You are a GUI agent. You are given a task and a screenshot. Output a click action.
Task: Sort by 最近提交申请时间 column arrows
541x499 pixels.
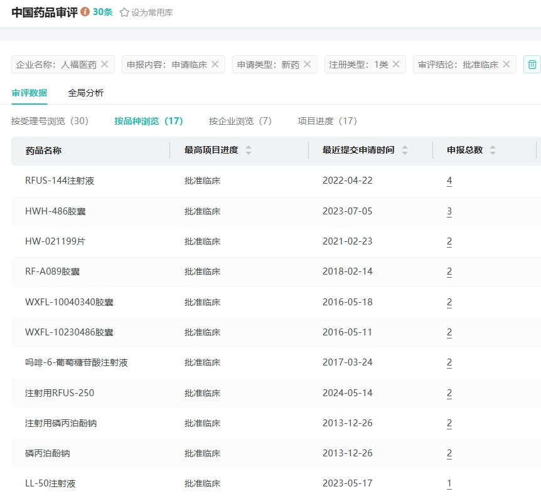point(405,150)
